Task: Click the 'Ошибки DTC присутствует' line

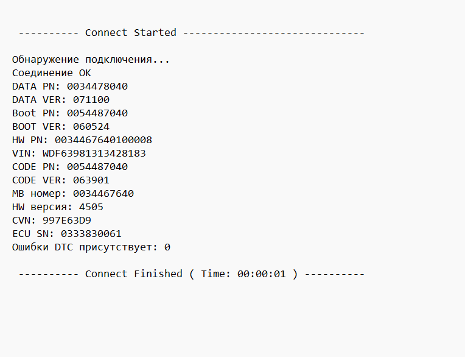Action: click(x=91, y=247)
